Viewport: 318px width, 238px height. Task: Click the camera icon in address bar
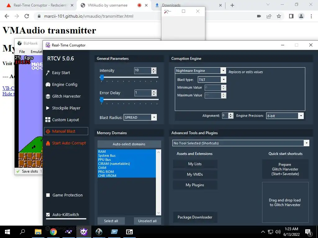coord(259,16)
